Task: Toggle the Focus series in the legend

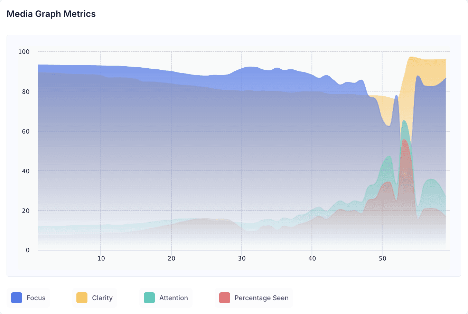Action: click(x=28, y=298)
